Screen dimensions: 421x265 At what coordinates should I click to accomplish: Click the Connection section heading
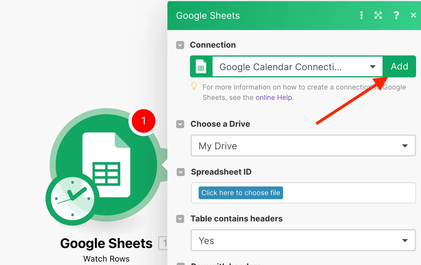[213, 45]
